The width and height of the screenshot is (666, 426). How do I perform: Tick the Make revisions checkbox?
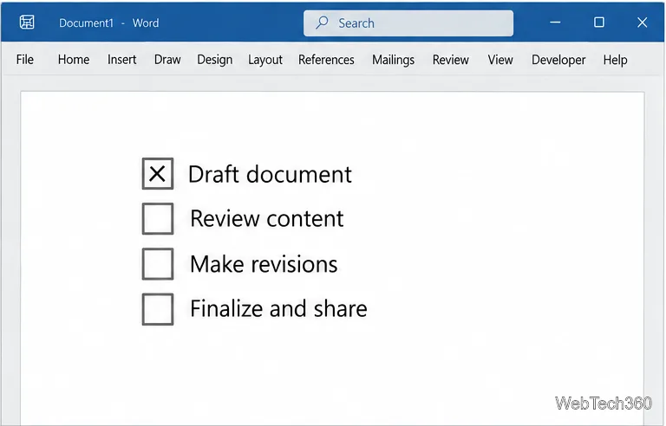coord(158,263)
